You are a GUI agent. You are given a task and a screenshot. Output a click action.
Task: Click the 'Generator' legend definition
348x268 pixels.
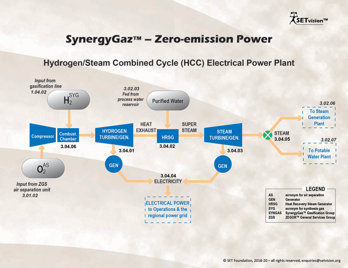[293, 200]
